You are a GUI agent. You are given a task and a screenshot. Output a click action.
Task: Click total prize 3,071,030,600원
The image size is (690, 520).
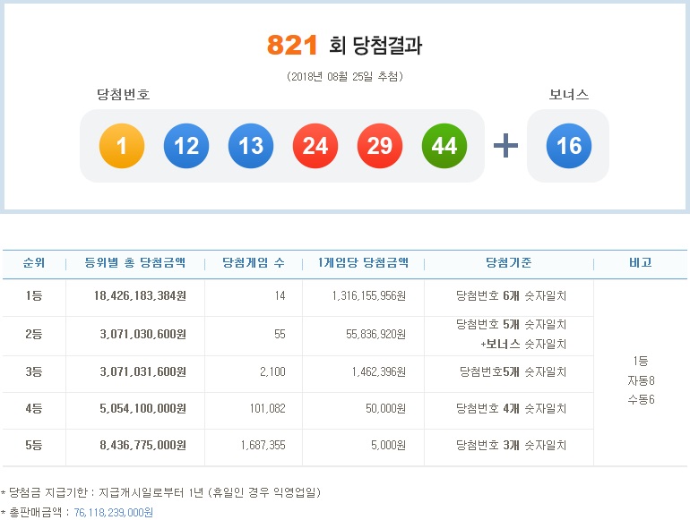tap(143, 334)
